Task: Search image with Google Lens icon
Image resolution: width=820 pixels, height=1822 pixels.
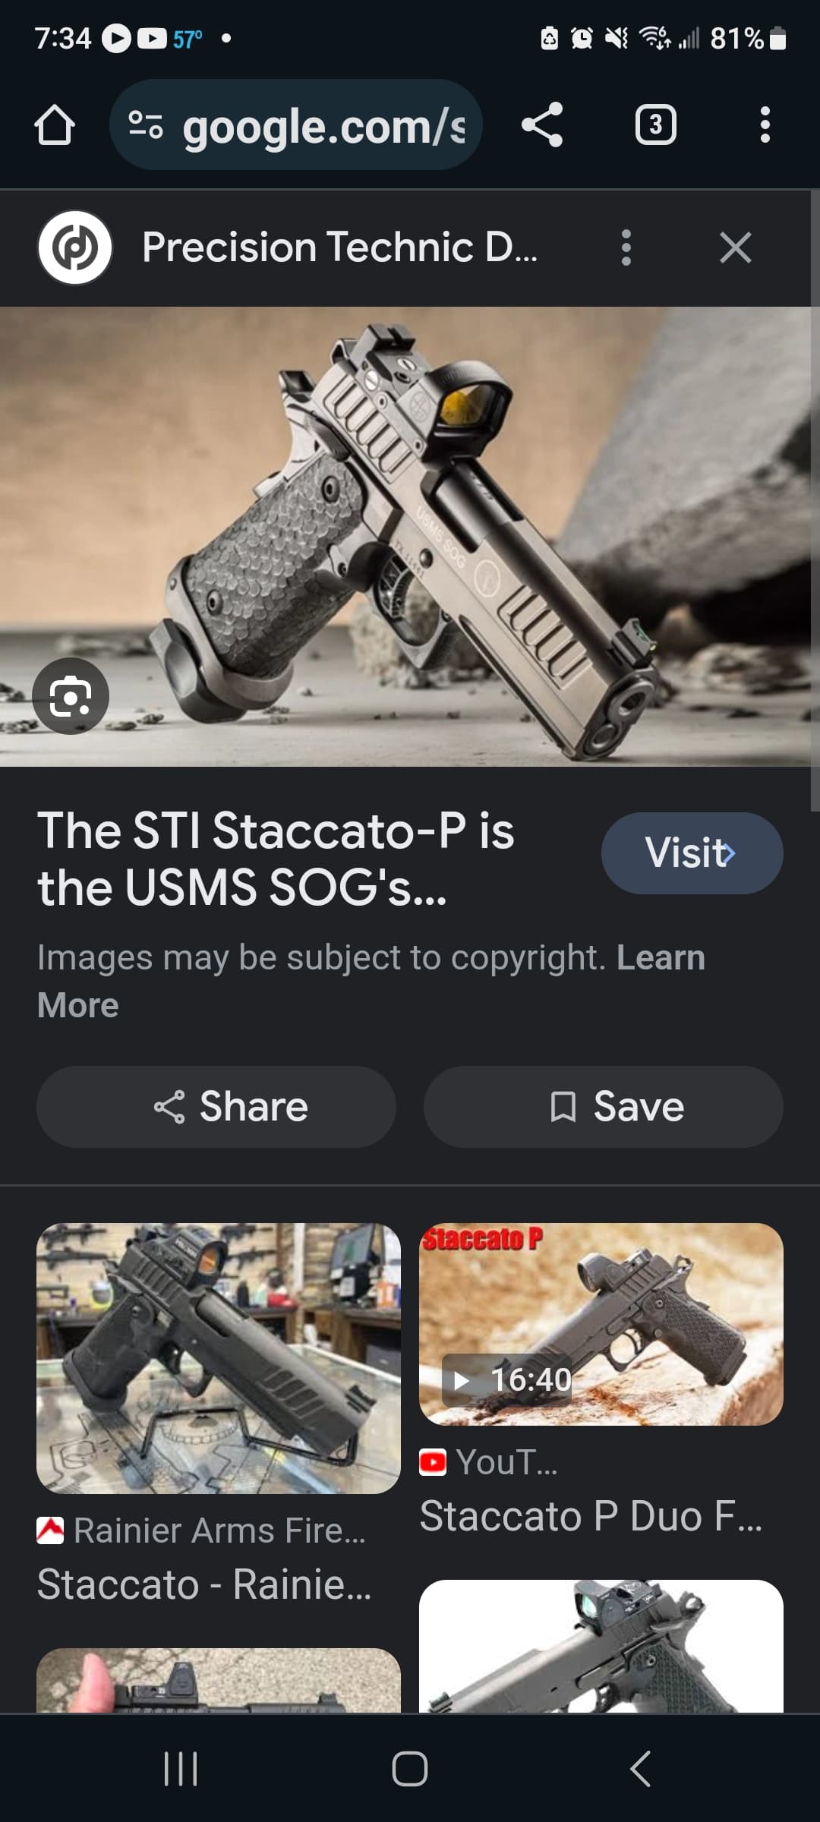Action: point(71,696)
